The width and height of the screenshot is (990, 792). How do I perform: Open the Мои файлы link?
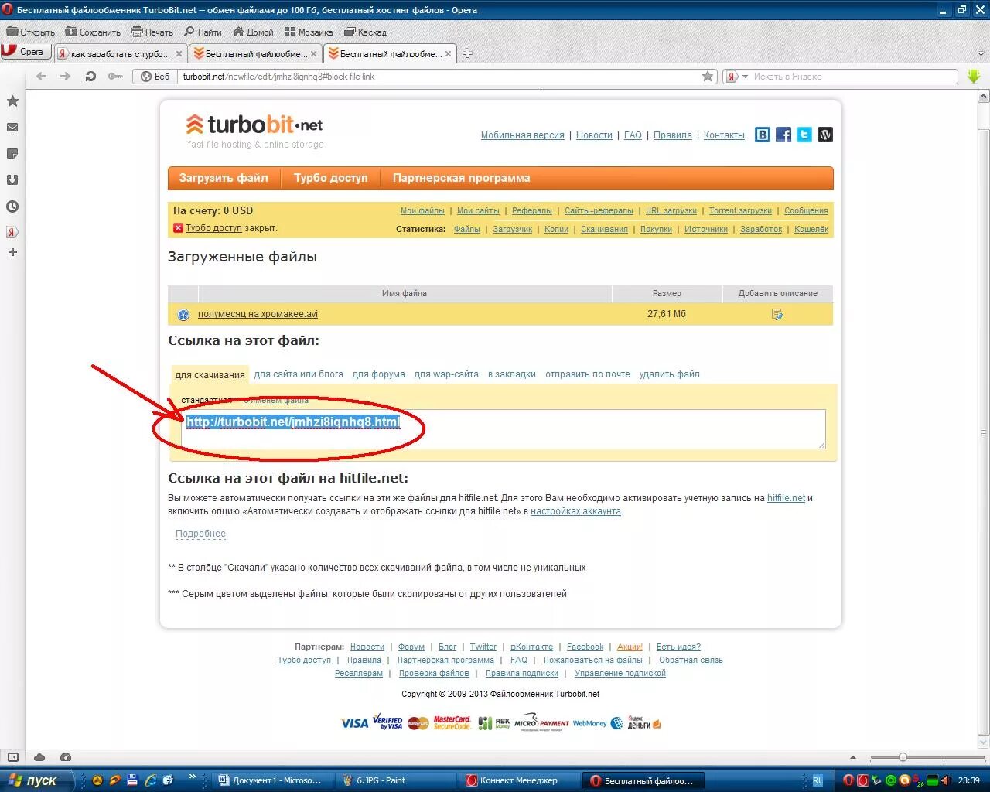pos(422,210)
